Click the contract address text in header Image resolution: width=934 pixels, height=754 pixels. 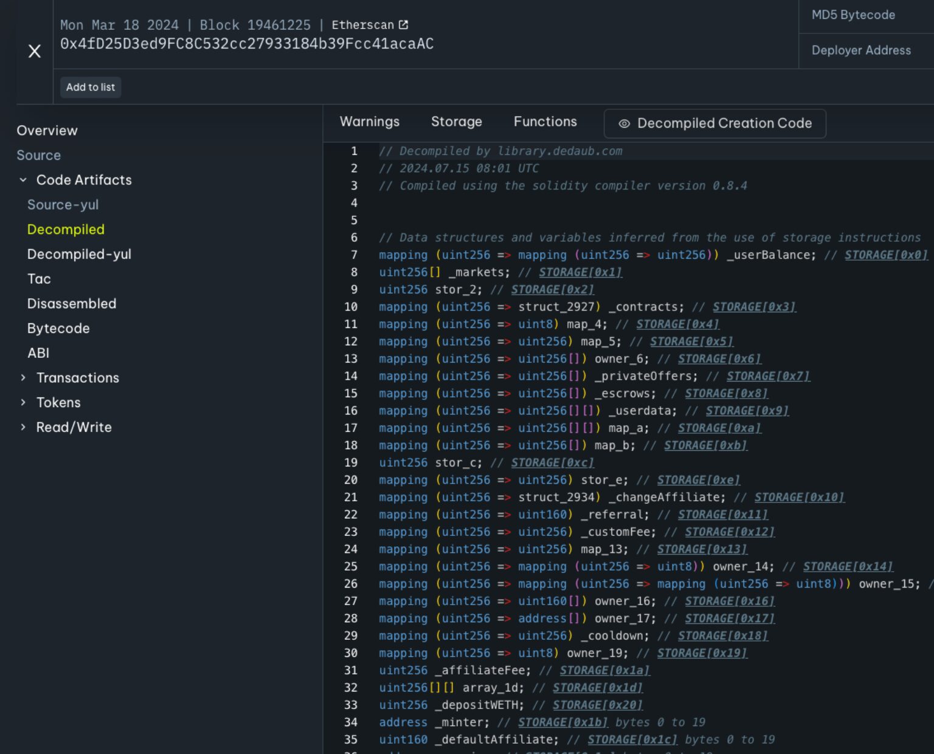(x=246, y=44)
